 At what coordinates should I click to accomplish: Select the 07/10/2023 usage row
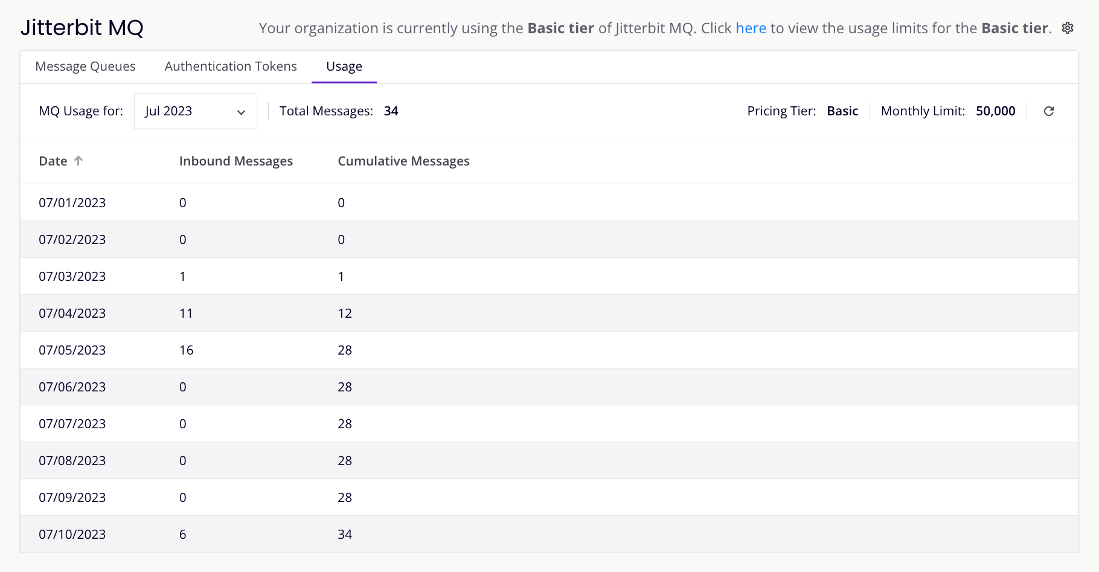(549, 535)
